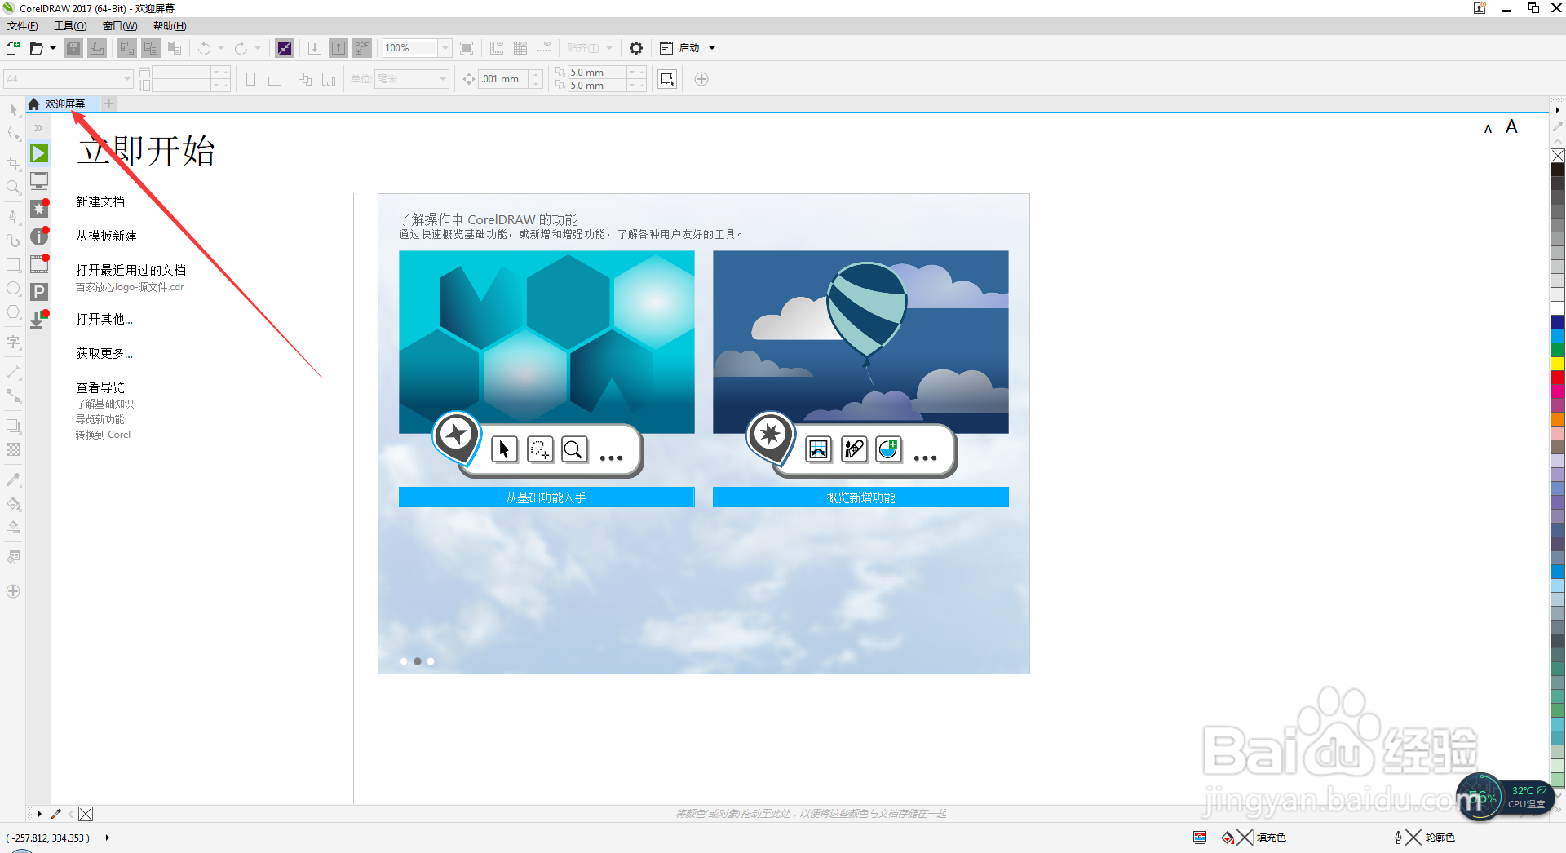Screen dimensions: 1566x853
Task: Open the 窗口(W) menu
Action: (120, 26)
